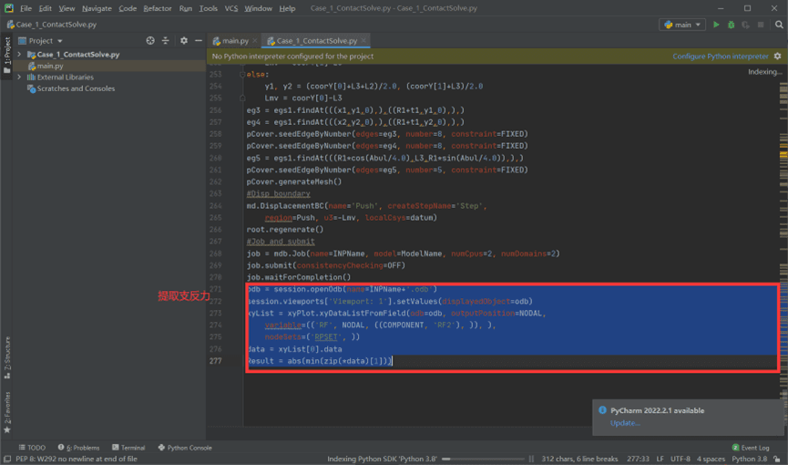Click the info icon in PyCharm update notification
Image resolution: width=788 pixels, height=465 pixels.
[602, 410]
